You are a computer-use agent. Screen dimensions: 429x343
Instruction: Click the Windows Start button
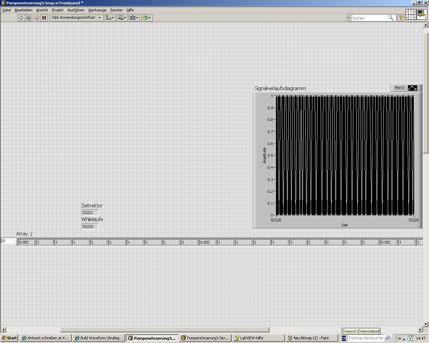click(9, 338)
